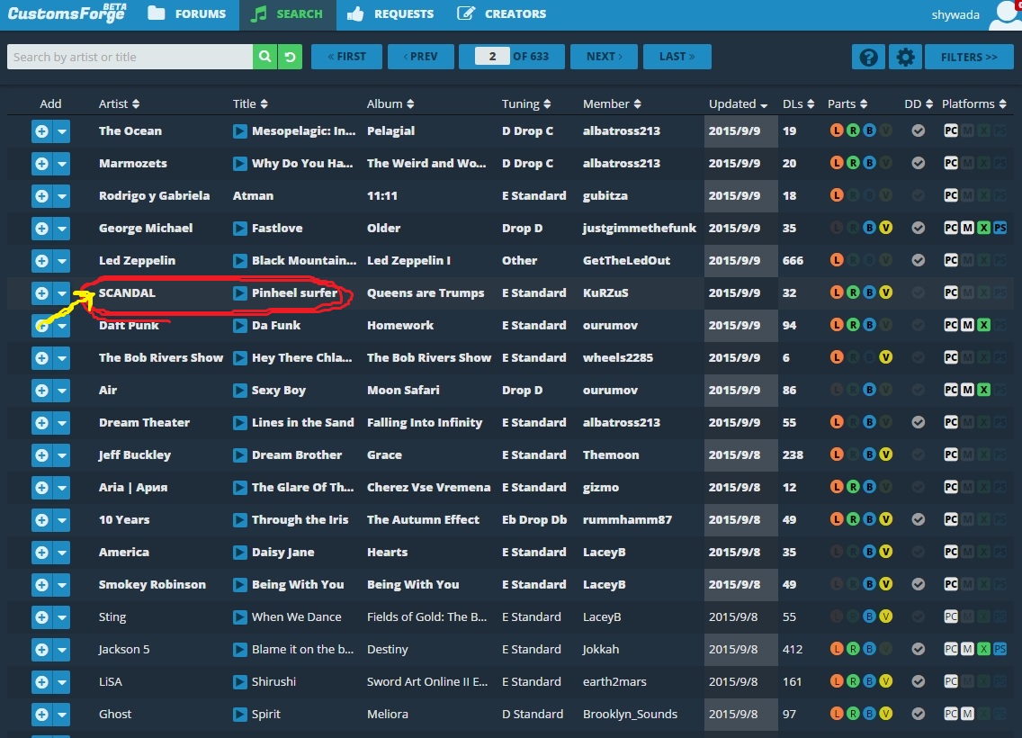
Task: Play preview for Da Funk
Action: 240,325
